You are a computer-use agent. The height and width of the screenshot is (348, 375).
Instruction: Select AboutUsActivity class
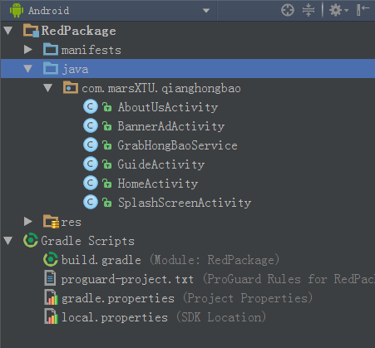(168, 107)
